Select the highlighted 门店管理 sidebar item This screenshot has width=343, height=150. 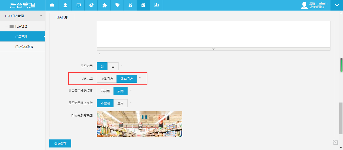point(23,36)
